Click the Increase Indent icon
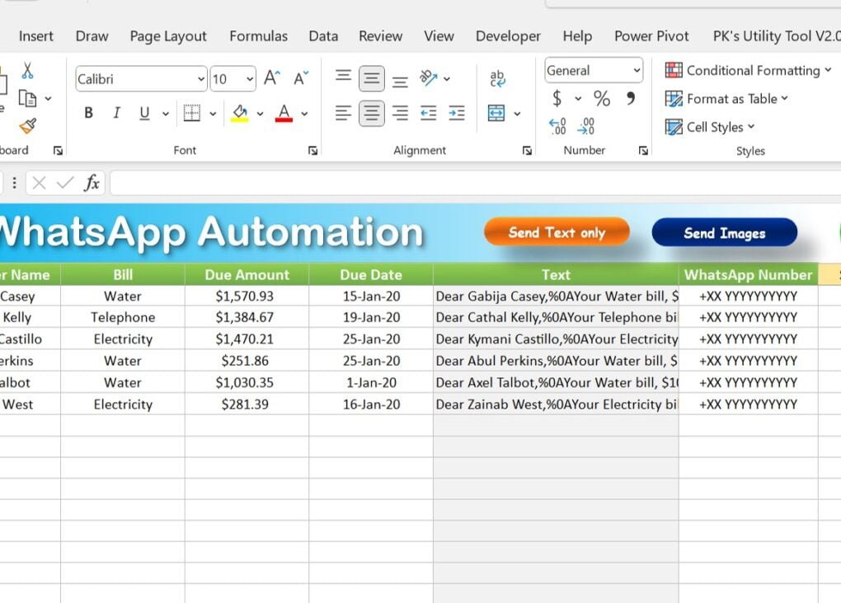 coord(457,113)
